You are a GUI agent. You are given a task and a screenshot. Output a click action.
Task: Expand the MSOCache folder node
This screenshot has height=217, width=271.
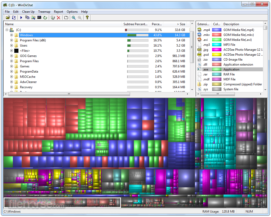click(x=11, y=76)
